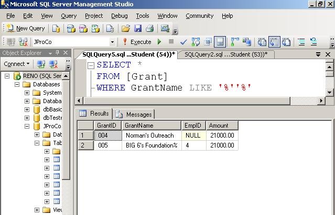This screenshot has height=215, width=335.
Task: Click the GrantName column header
Action: pos(152,126)
